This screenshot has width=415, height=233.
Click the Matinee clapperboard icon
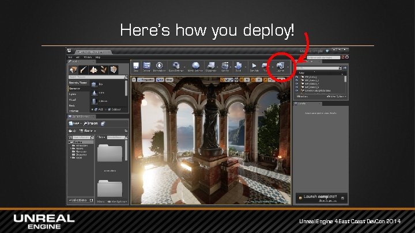tap(225, 67)
